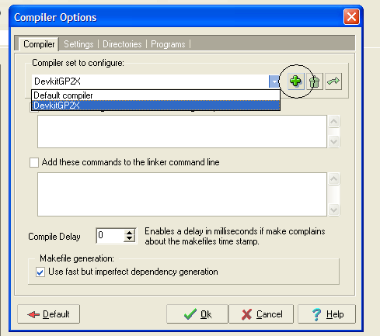This screenshot has height=336, width=380.
Task: Close the Compiler Options dialog
Action: [x=351, y=17]
